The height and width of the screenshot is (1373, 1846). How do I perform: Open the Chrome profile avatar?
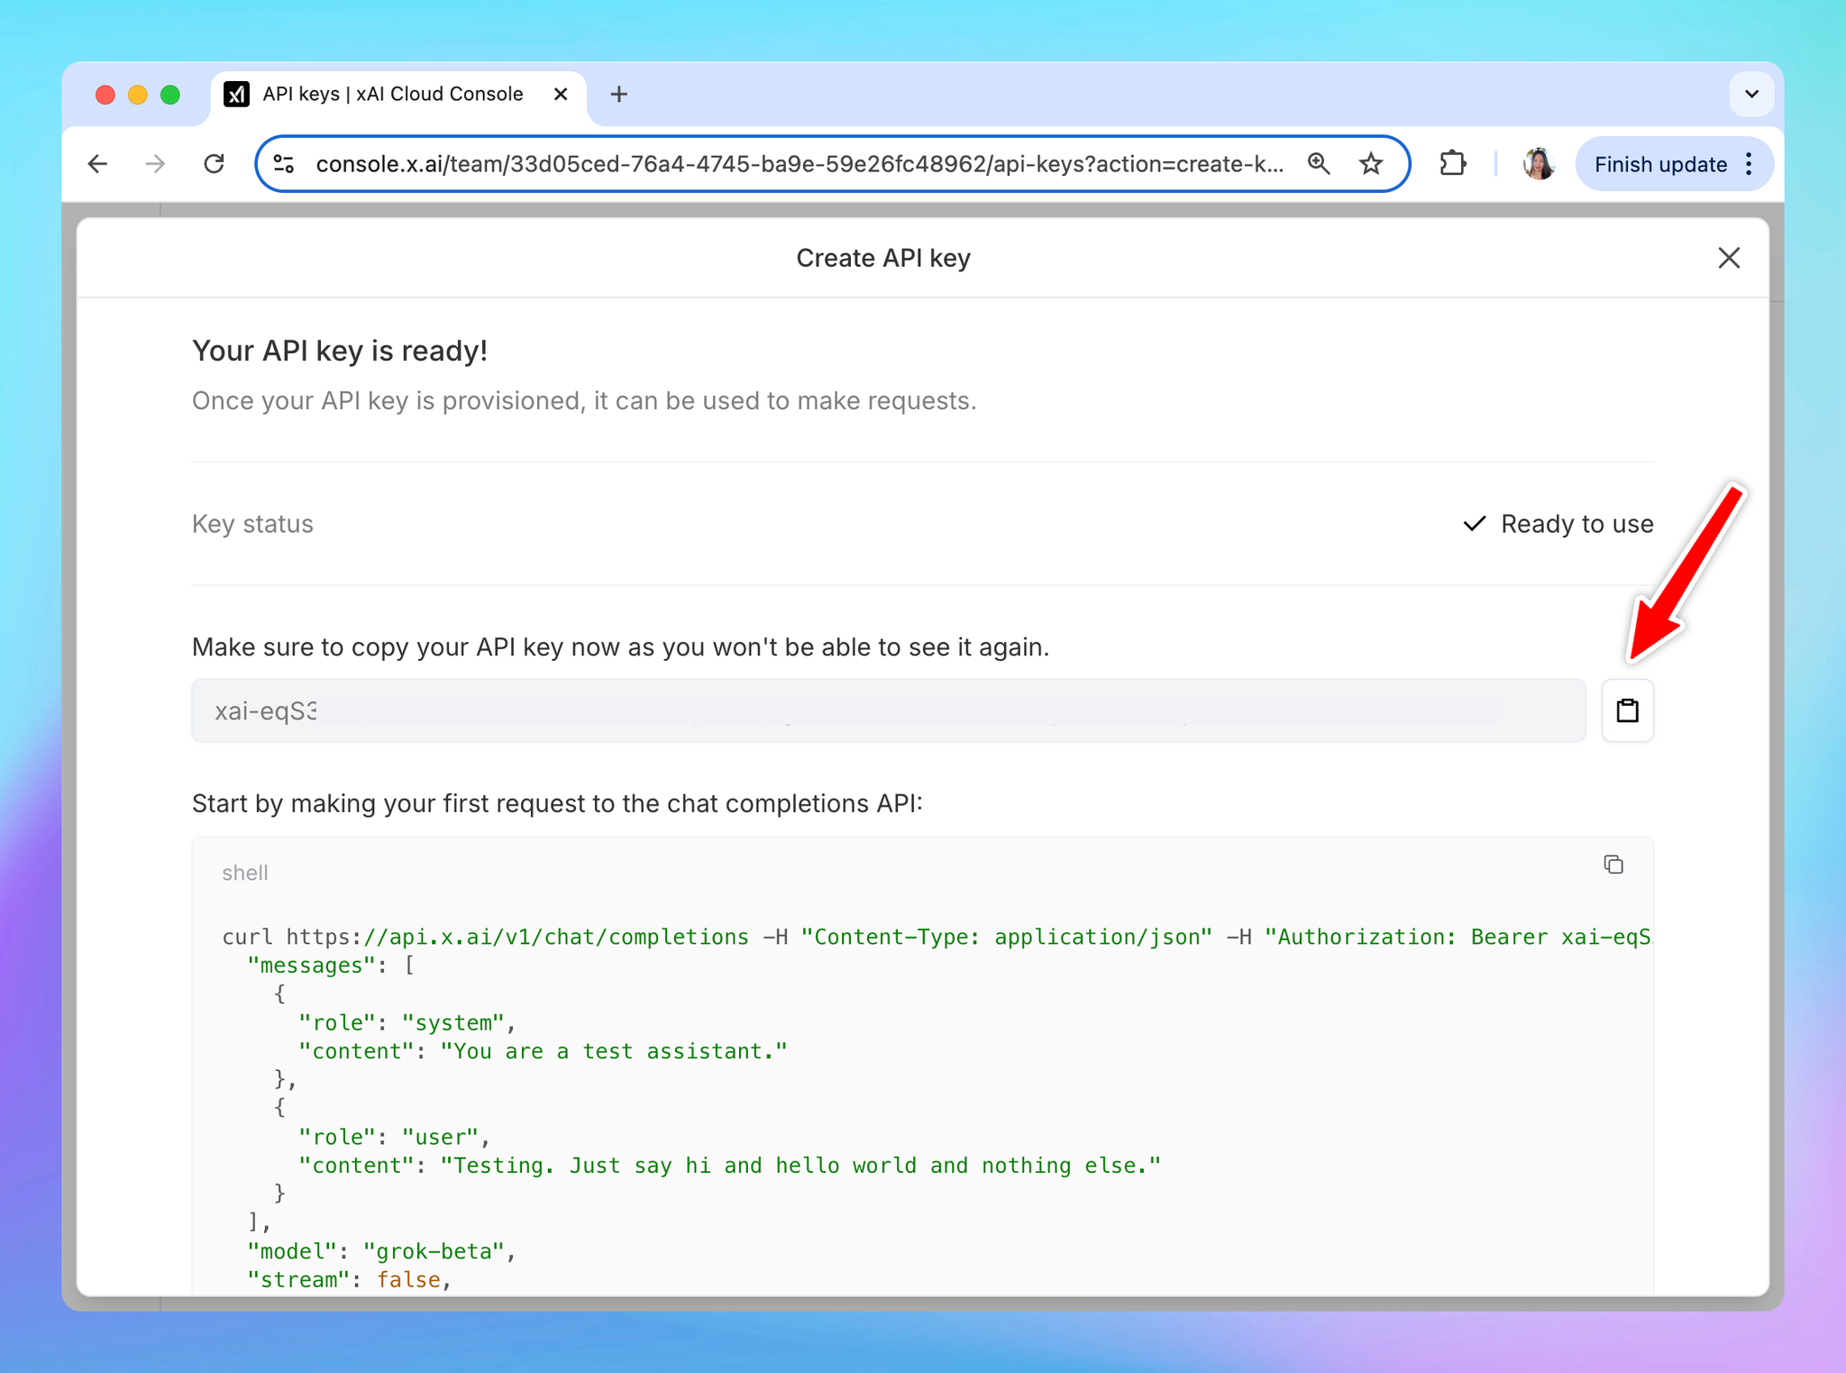click(1538, 164)
